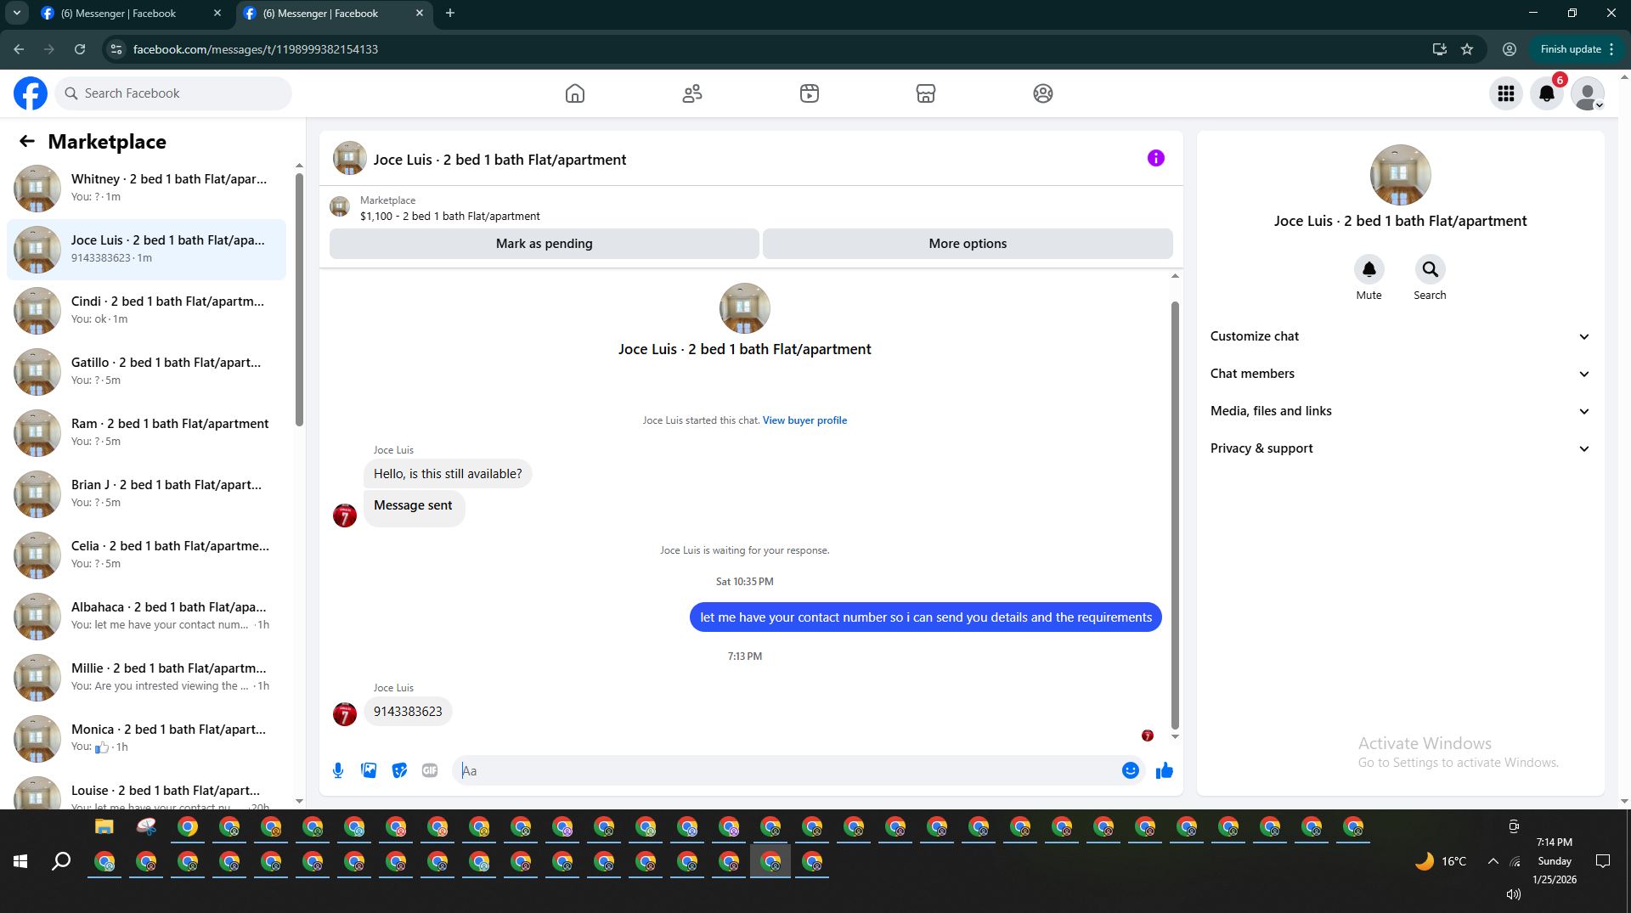Open Gatillo conversation in the list
The image size is (1631, 913).
click(x=147, y=372)
